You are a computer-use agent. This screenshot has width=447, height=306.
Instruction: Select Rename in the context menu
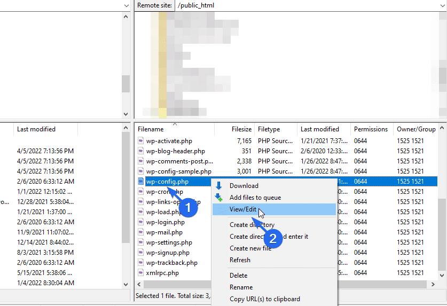pyautogui.click(x=241, y=287)
